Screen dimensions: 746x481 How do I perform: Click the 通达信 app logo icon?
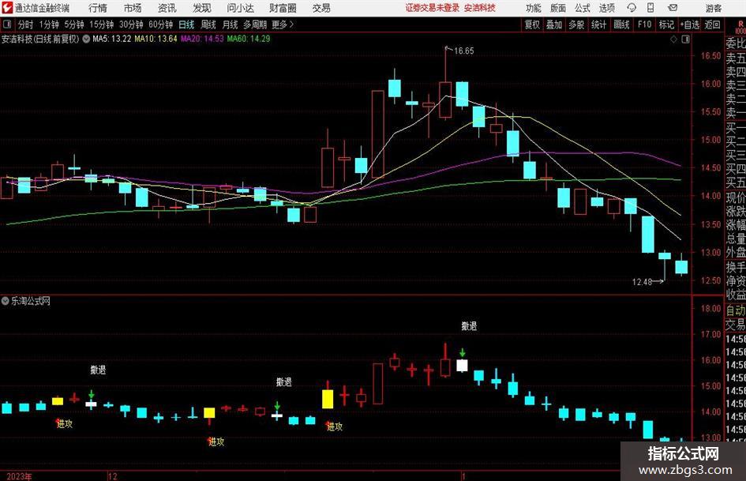(x=7, y=8)
